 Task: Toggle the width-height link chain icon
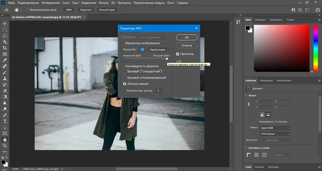(x=249, y=104)
